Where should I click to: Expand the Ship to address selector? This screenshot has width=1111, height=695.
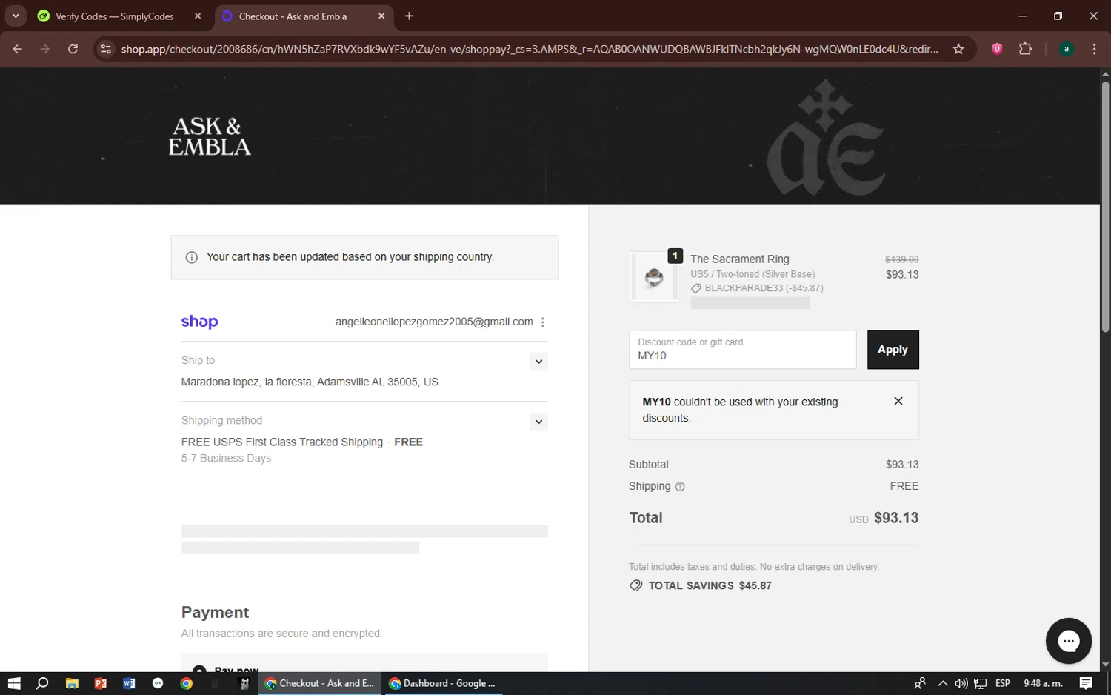point(538,362)
